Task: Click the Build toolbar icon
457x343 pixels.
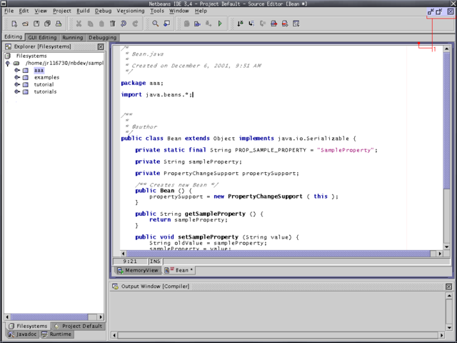Action: pos(198,24)
